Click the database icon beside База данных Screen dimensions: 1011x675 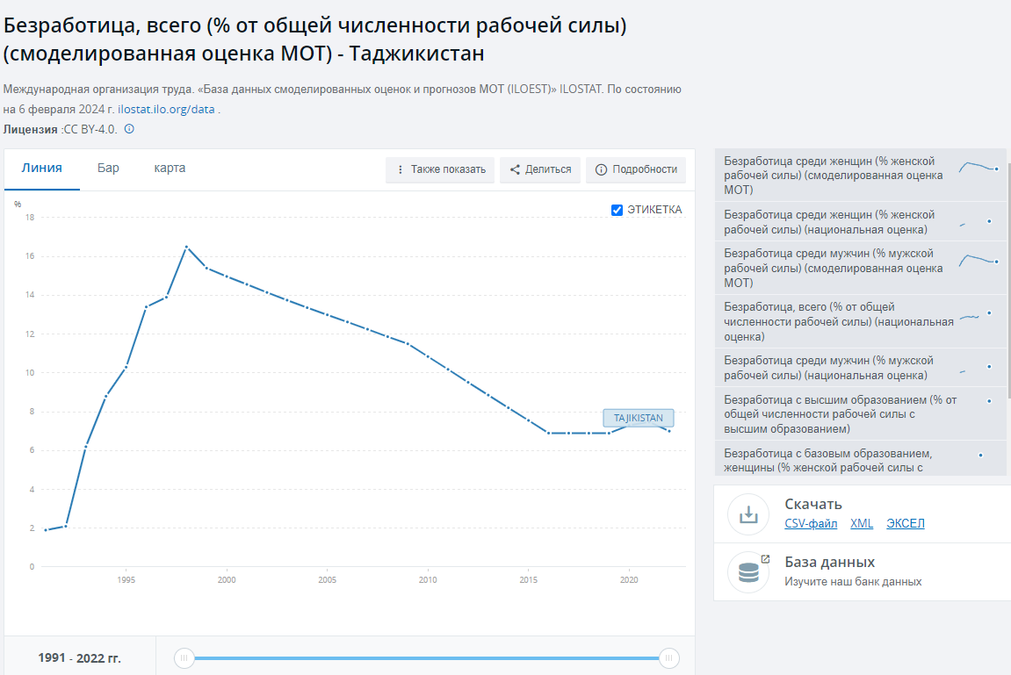coord(748,572)
